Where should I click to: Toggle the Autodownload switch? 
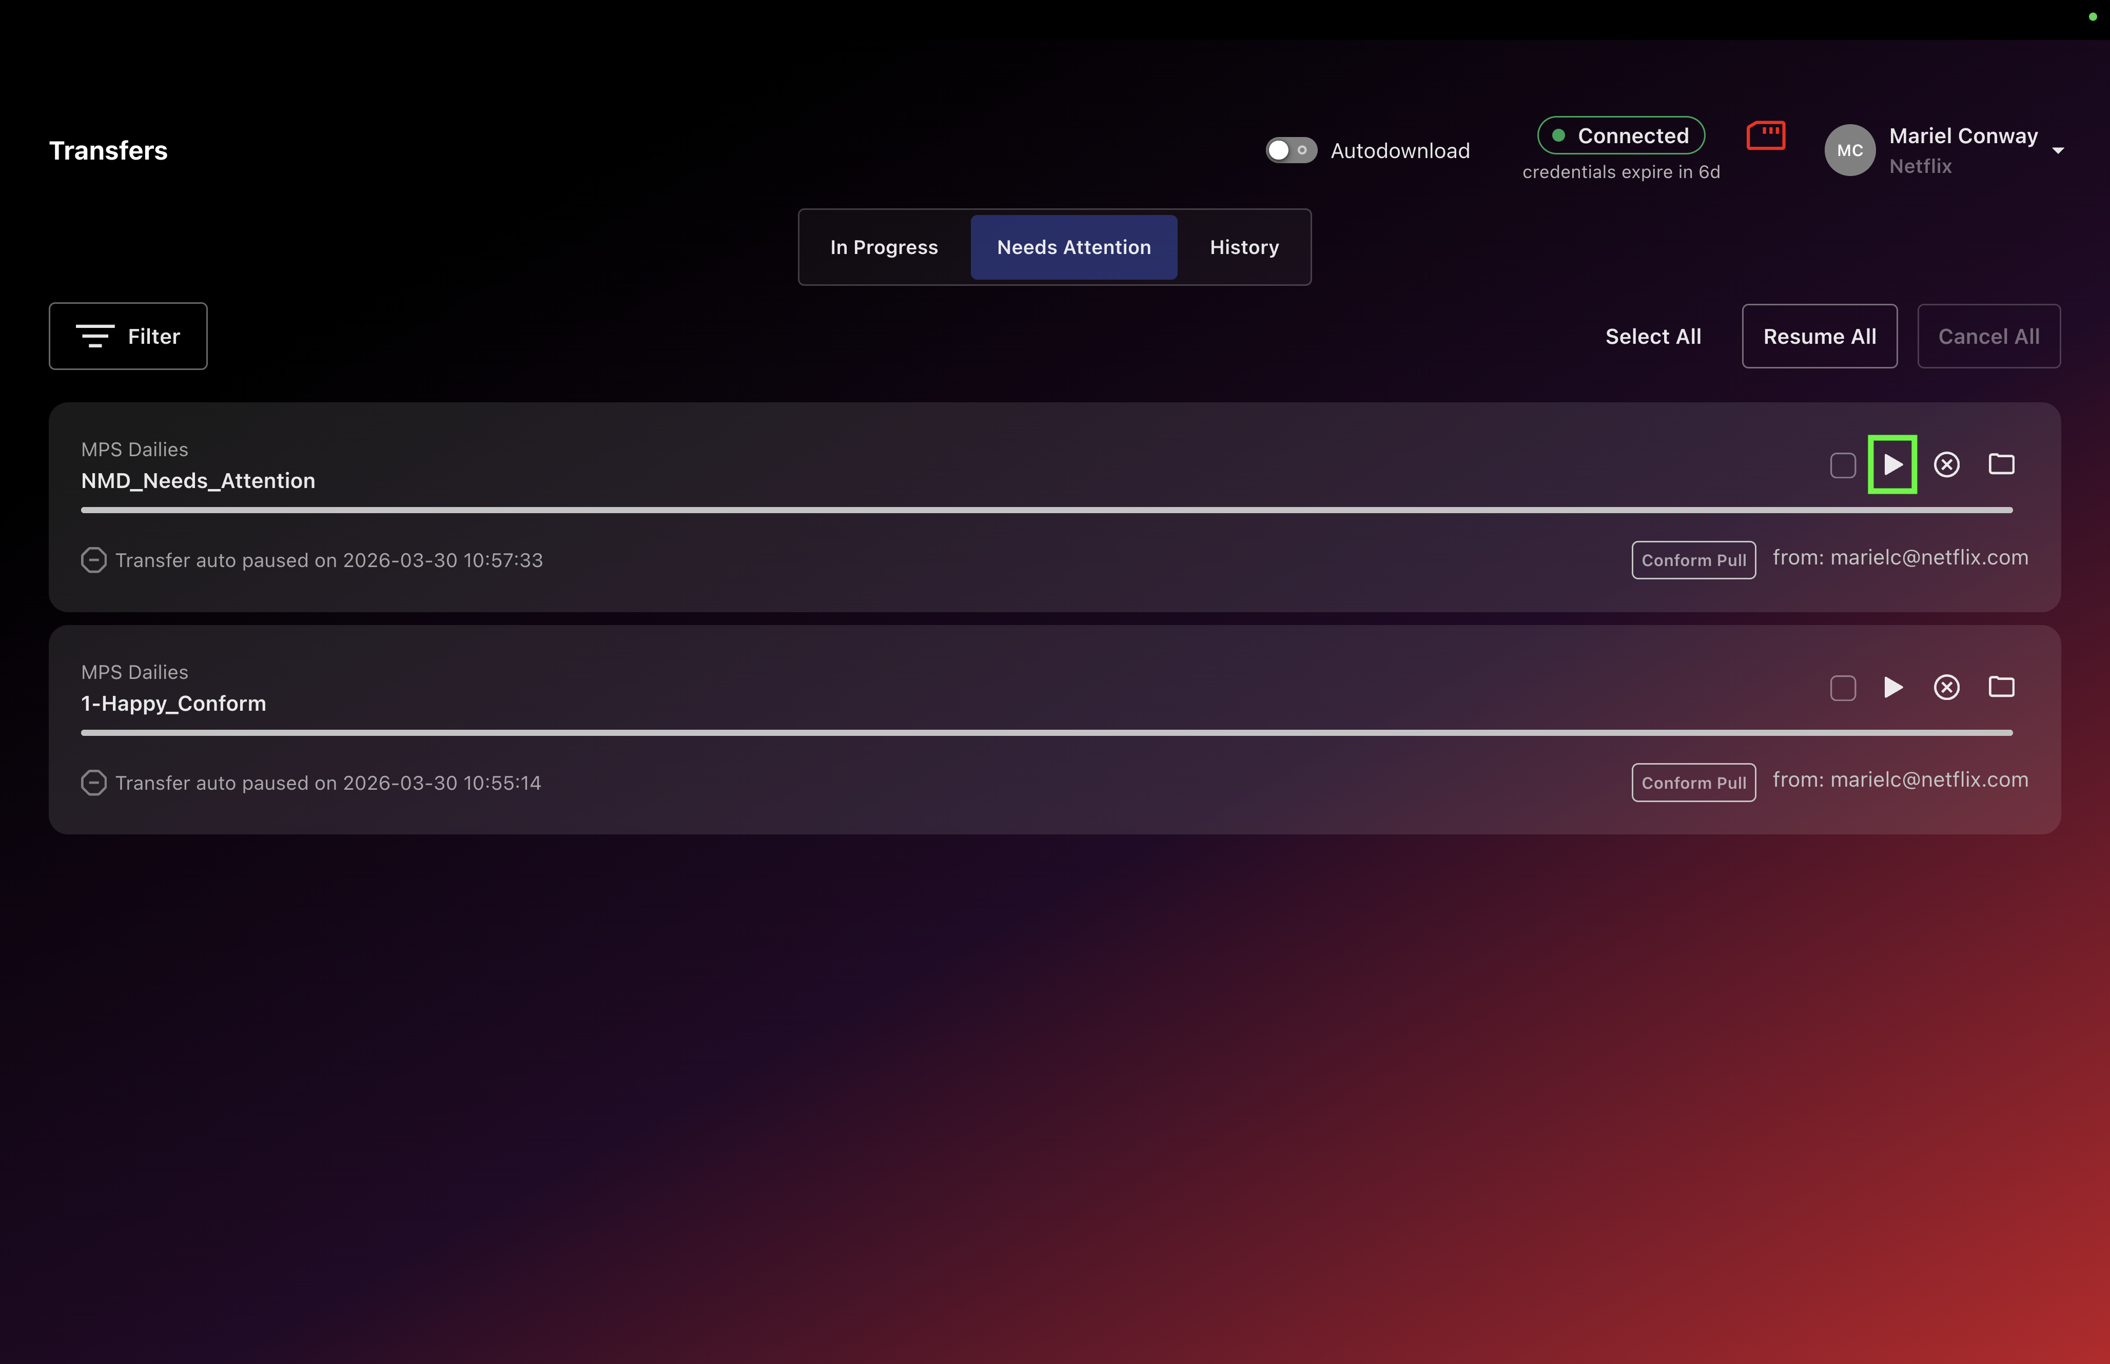1291,150
